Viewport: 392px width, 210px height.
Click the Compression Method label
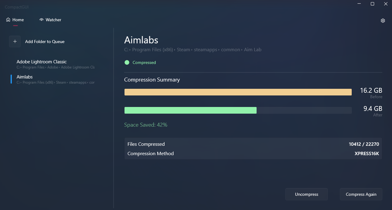click(x=151, y=154)
